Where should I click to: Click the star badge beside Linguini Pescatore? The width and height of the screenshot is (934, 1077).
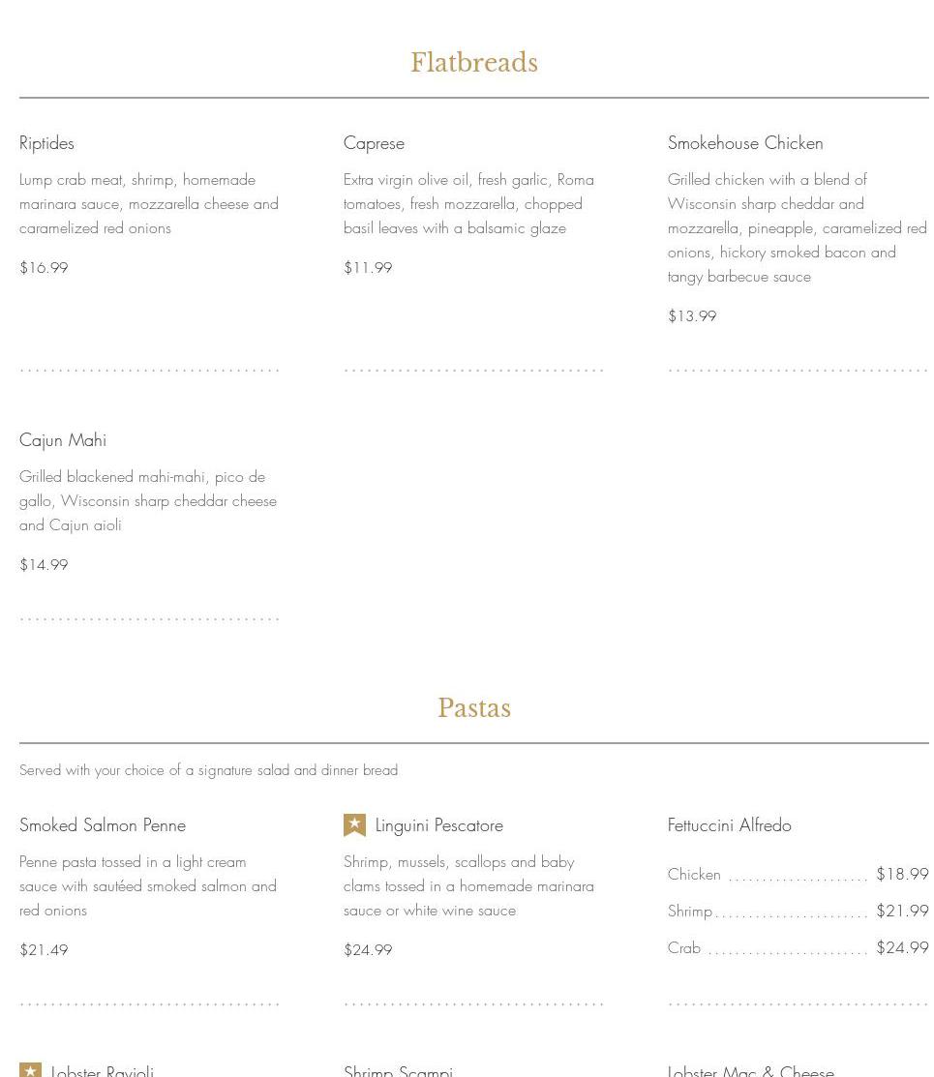pyautogui.click(x=354, y=824)
